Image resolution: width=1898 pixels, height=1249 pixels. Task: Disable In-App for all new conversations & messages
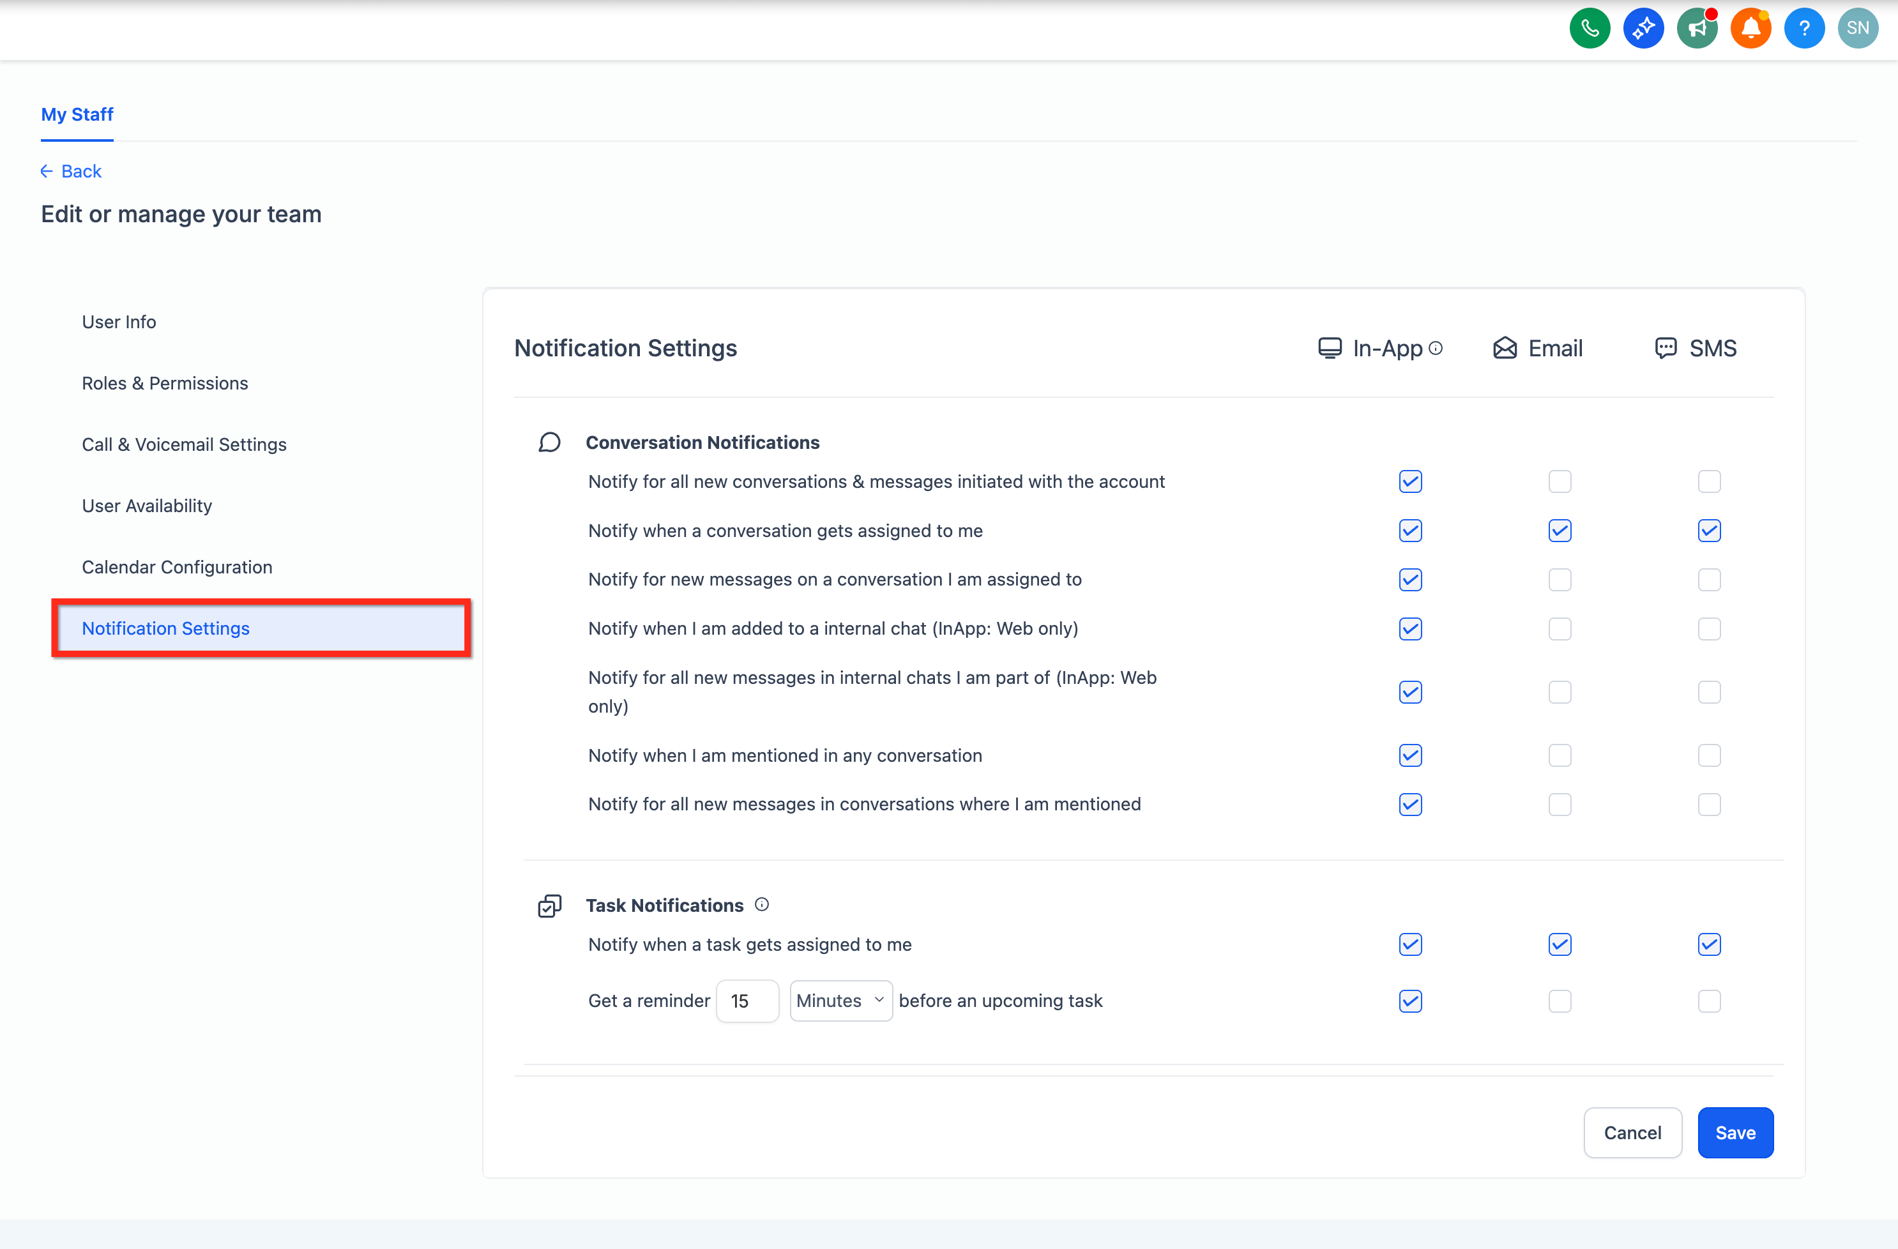(x=1410, y=481)
